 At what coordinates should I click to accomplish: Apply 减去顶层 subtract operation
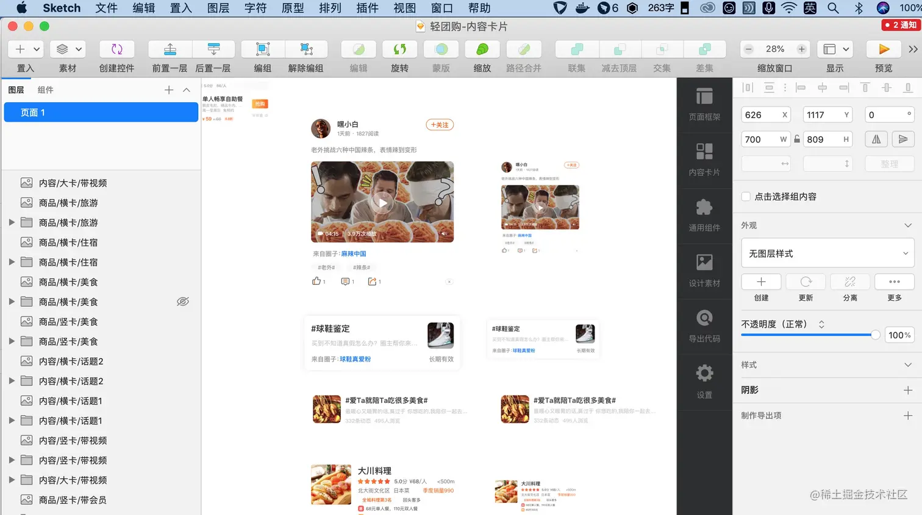coord(620,49)
